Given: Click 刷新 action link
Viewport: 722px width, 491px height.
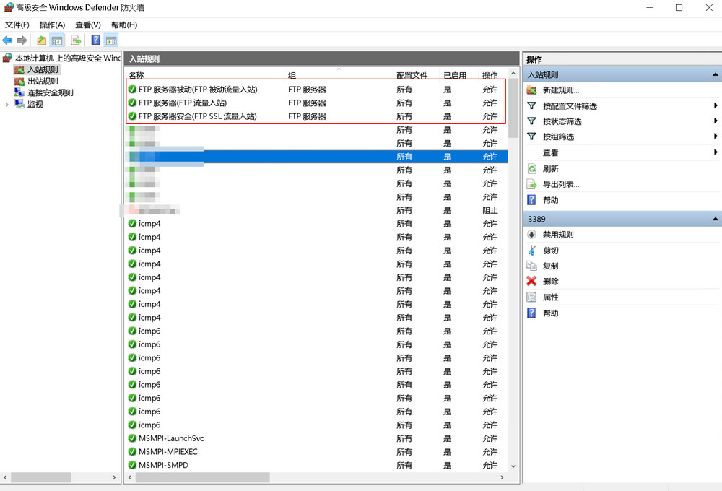Looking at the screenshot, I should (x=551, y=168).
